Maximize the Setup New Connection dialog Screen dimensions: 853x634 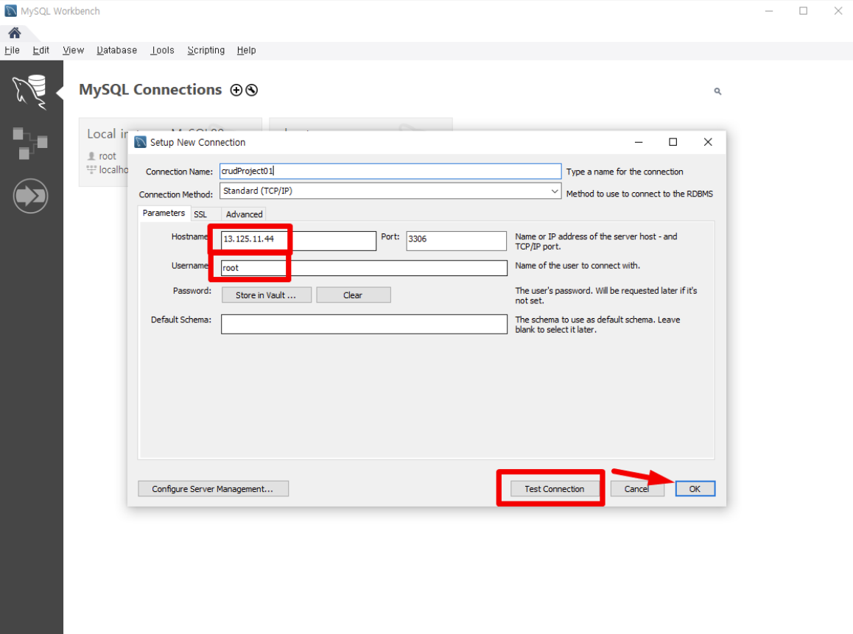(x=673, y=142)
